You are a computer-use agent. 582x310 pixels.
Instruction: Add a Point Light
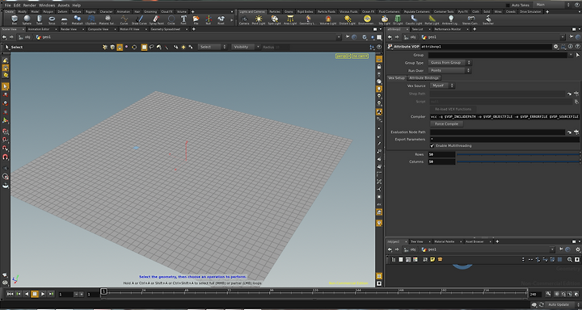click(259, 19)
